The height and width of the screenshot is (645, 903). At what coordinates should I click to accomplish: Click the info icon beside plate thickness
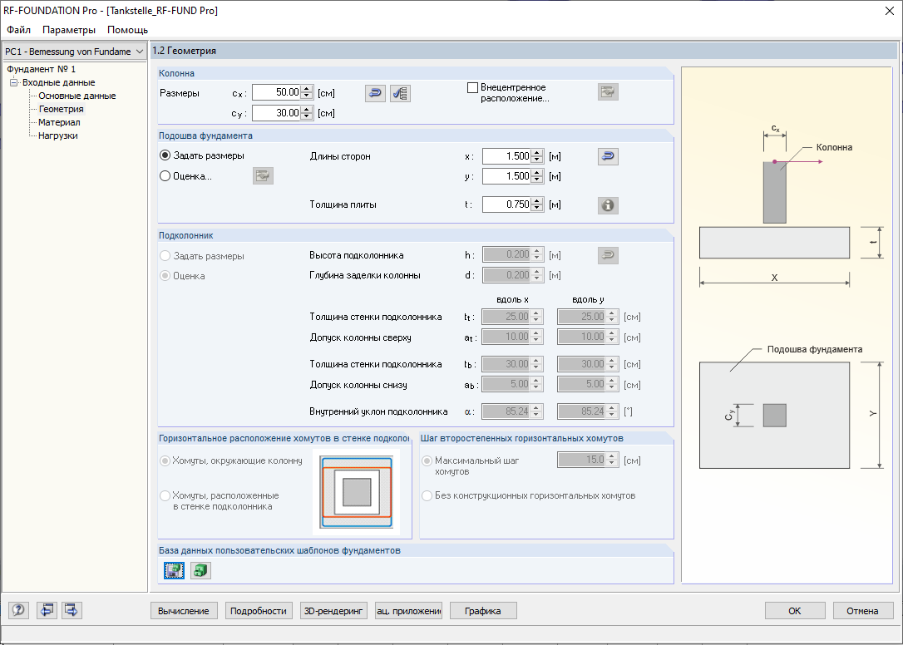coord(607,205)
